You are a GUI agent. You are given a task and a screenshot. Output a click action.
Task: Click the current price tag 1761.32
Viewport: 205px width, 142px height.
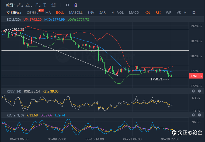pyautogui.click(x=196, y=76)
